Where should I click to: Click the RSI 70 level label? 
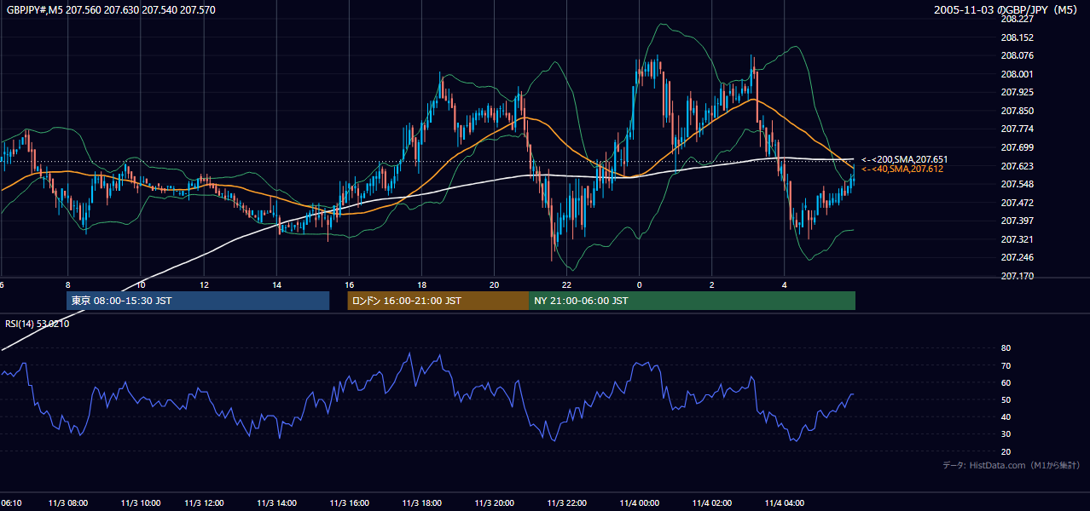[1006, 365]
